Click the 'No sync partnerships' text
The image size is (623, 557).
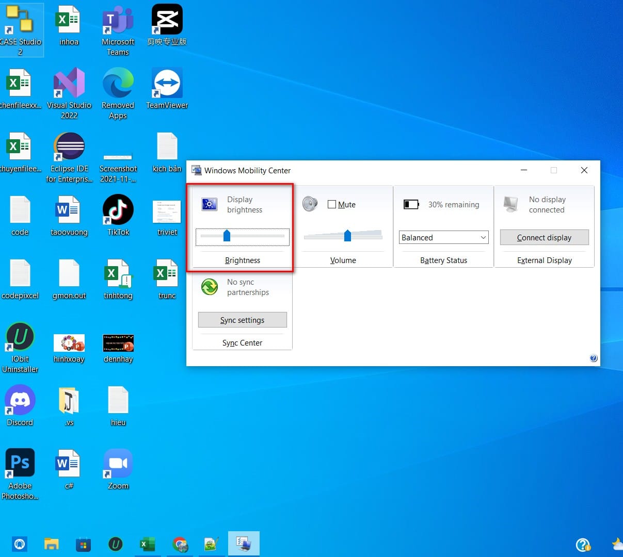(248, 287)
